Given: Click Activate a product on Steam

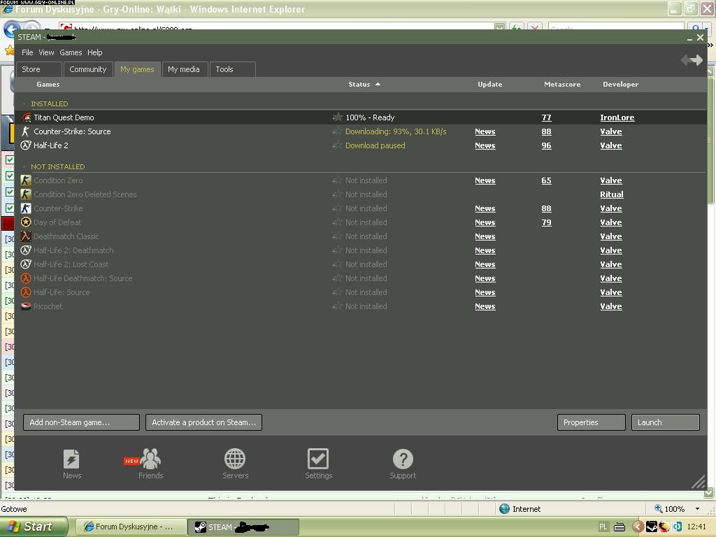Looking at the screenshot, I should pyautogui.click(x=203, y=422).
